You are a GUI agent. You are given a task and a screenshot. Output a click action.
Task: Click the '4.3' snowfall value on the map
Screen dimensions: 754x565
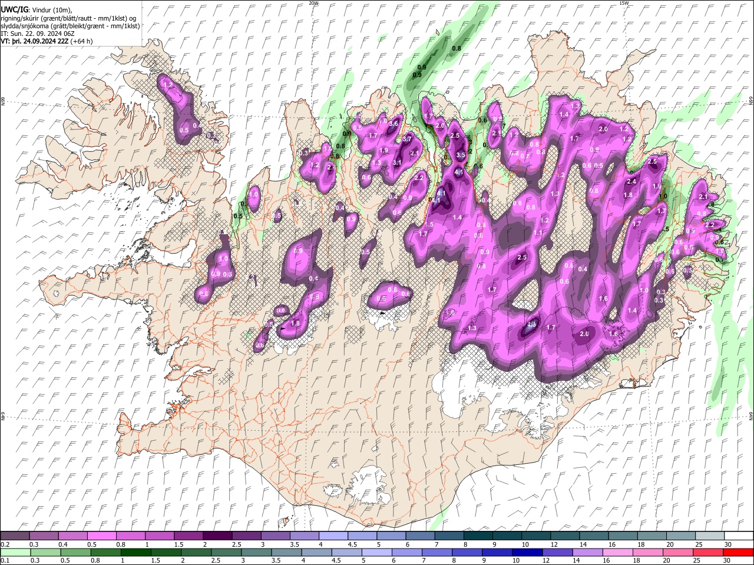[531, 324]
